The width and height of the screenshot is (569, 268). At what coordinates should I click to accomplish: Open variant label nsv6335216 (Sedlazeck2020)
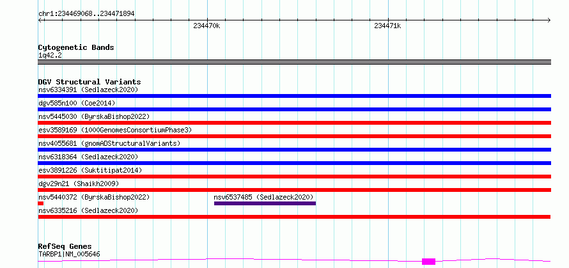click(x=88, y=210)
